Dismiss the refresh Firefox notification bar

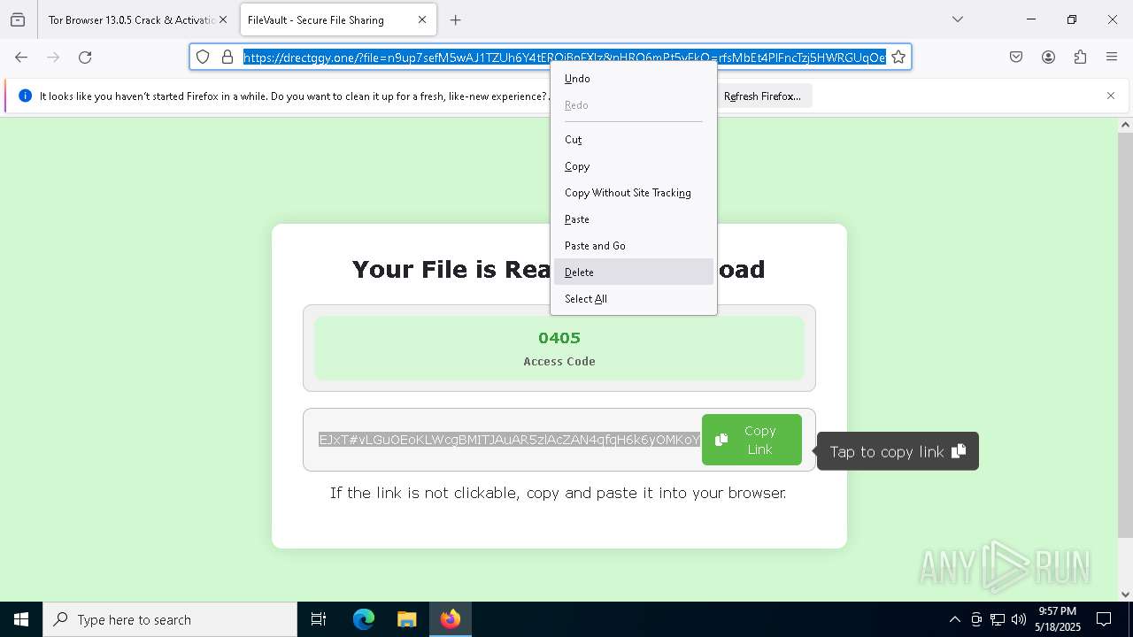(1111, 96)
